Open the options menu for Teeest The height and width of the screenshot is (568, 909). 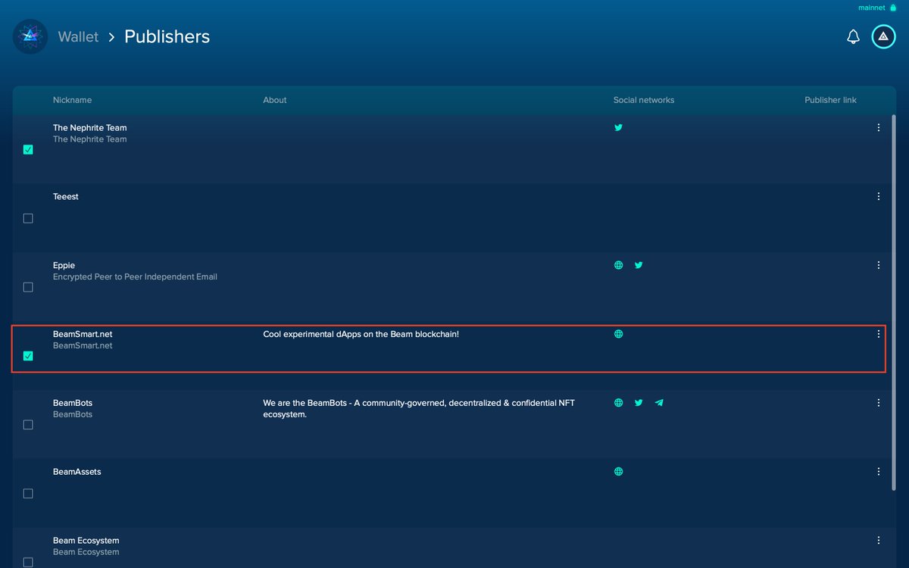click(x=878, y=196)
